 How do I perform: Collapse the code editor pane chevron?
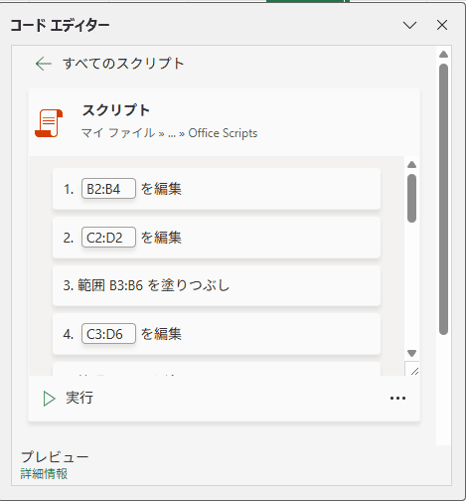point(409,25)
